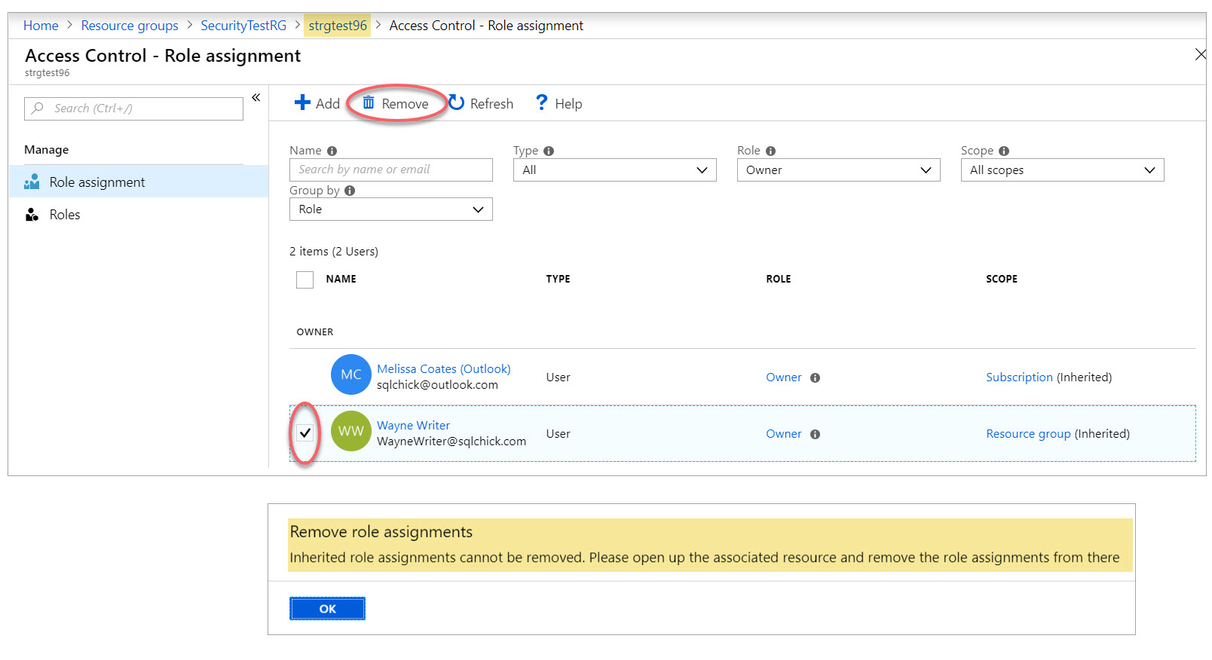This screenshot has width=1212, height=660.
Task: Click info icon beside Wayne Writer's Owner role
Action: pos(815,435)
